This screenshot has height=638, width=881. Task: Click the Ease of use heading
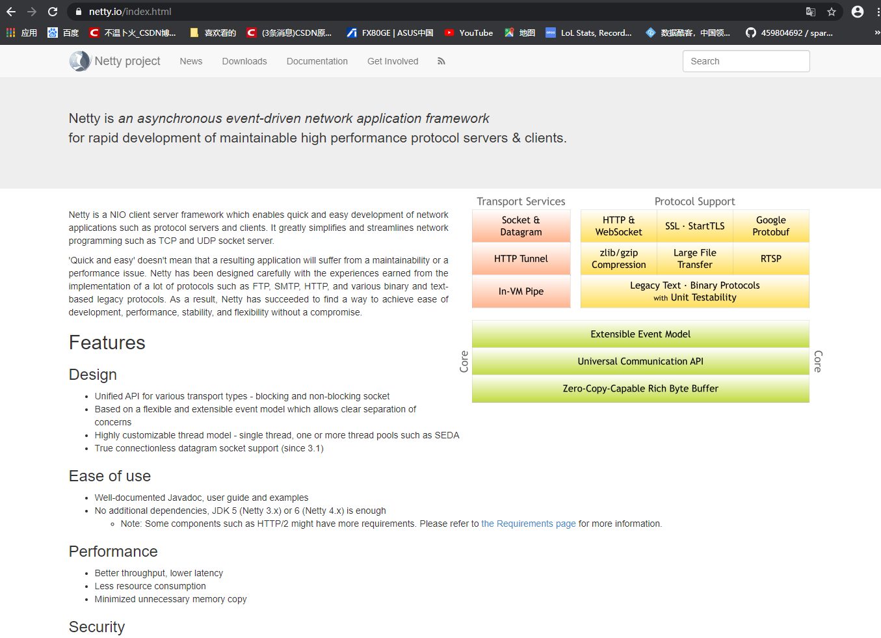coord(110,476)
